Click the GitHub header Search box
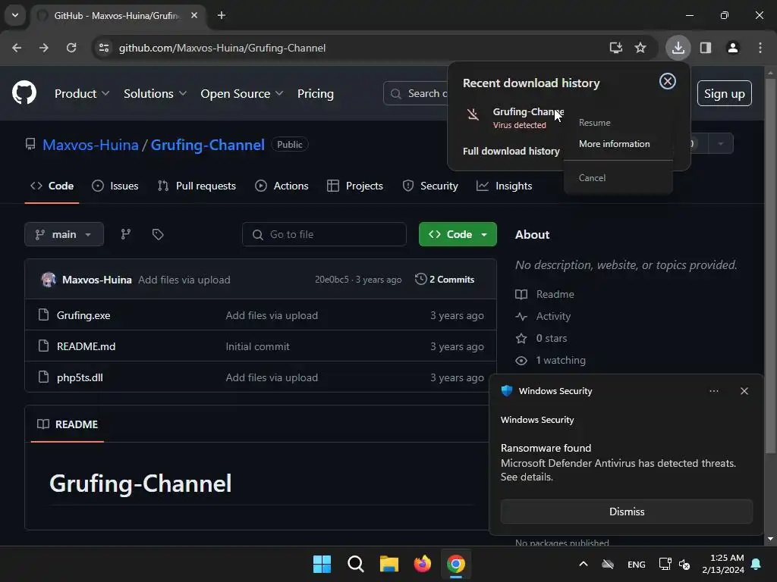The height and width of the screenshot is (582, 777). [417, 93]
